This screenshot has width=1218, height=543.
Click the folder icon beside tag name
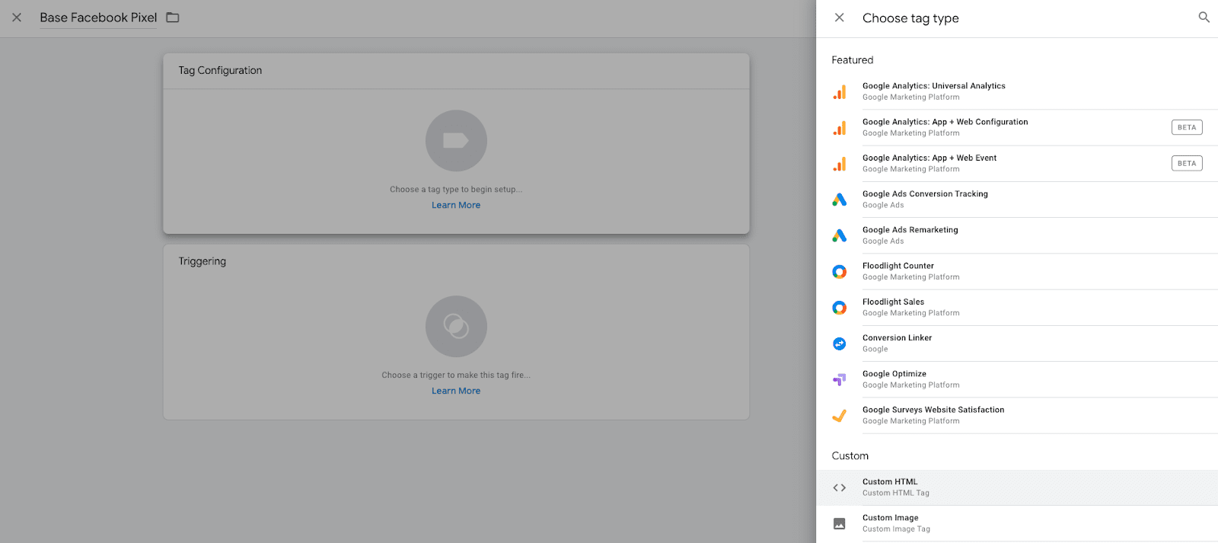pos(173,18)
